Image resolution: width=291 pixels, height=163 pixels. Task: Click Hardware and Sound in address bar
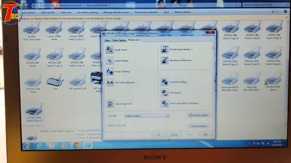[70, 5]
